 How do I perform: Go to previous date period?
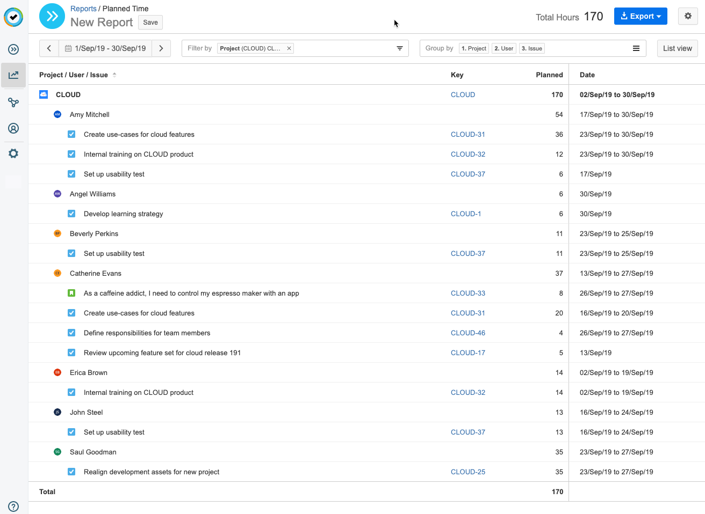click(49, 48)
